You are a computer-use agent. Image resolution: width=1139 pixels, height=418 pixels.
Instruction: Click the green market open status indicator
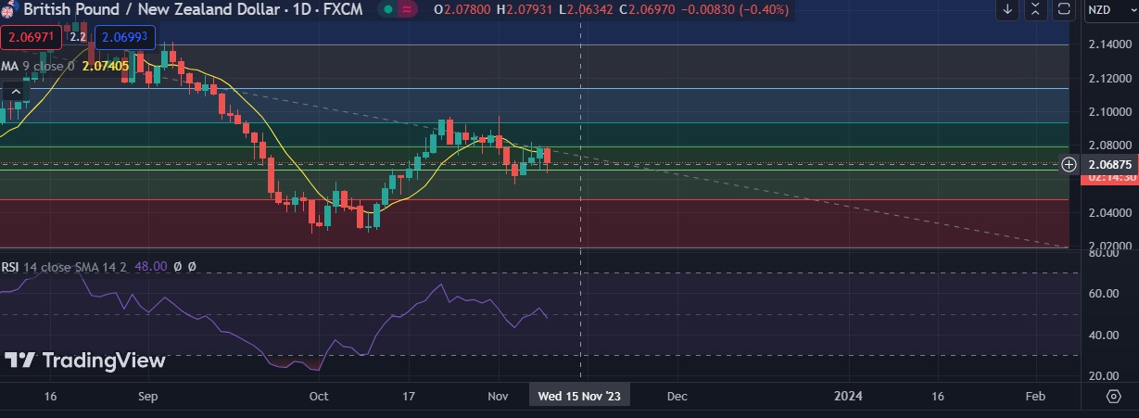[388, 9]
